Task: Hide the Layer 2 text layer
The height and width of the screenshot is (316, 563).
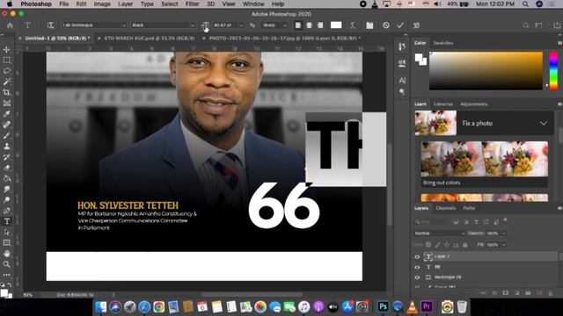Action: [417, 256]
